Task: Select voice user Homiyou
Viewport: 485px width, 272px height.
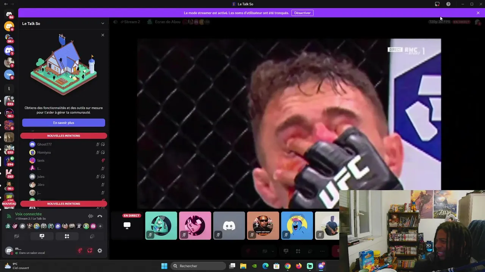Action: coord(44,152)
